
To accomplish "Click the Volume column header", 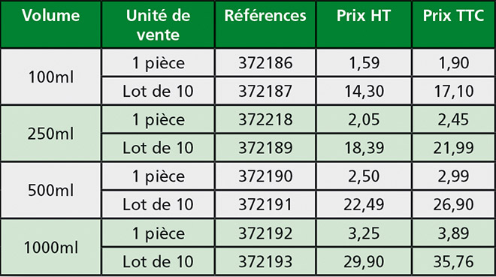I will pyautogui.click(x=50, y=25).
